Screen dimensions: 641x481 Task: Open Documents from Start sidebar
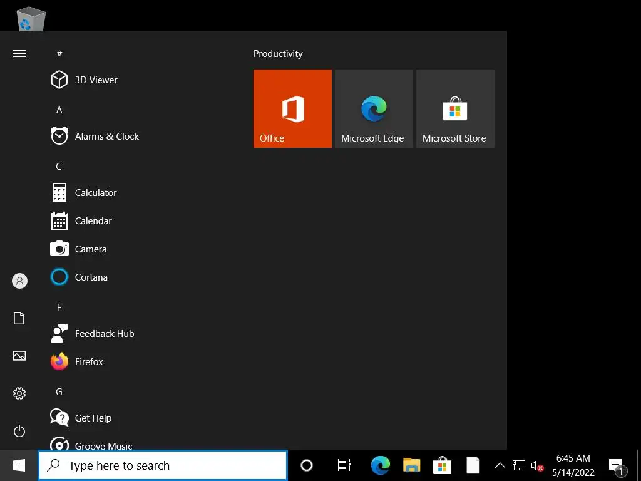coord(19,318)
